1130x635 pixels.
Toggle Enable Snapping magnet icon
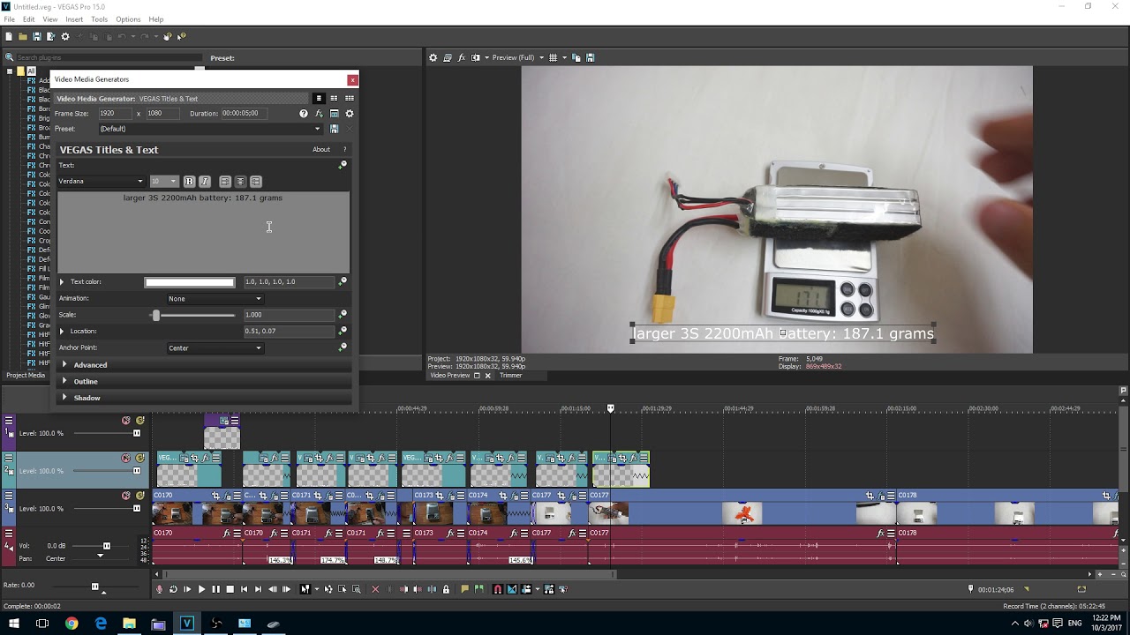point(497,589)
